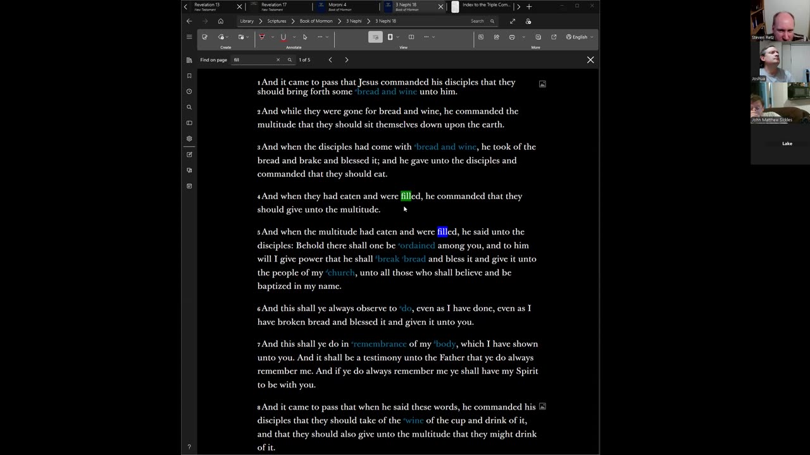Click the Book of Mormon breadcrumb
The height and width of the screenshot is (455, 810).
click(x=316, y=21)
